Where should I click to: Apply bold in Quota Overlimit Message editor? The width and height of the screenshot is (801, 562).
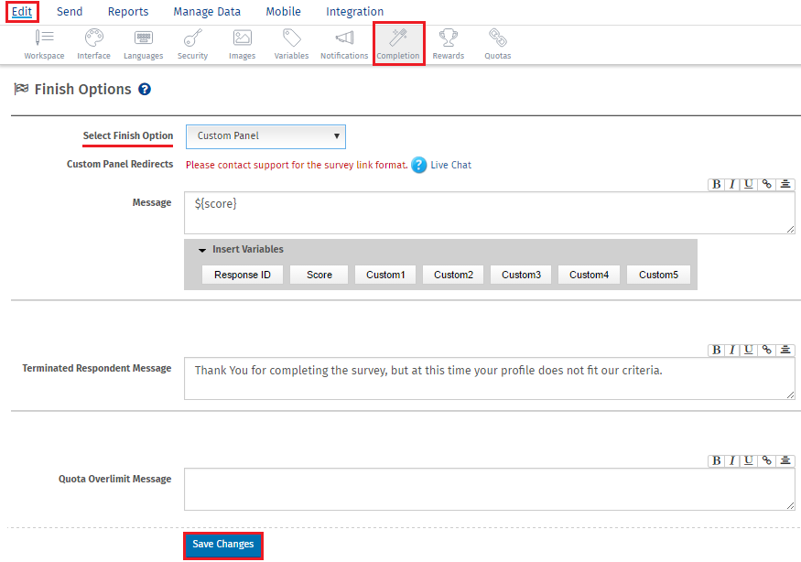(x=717, y=460)
